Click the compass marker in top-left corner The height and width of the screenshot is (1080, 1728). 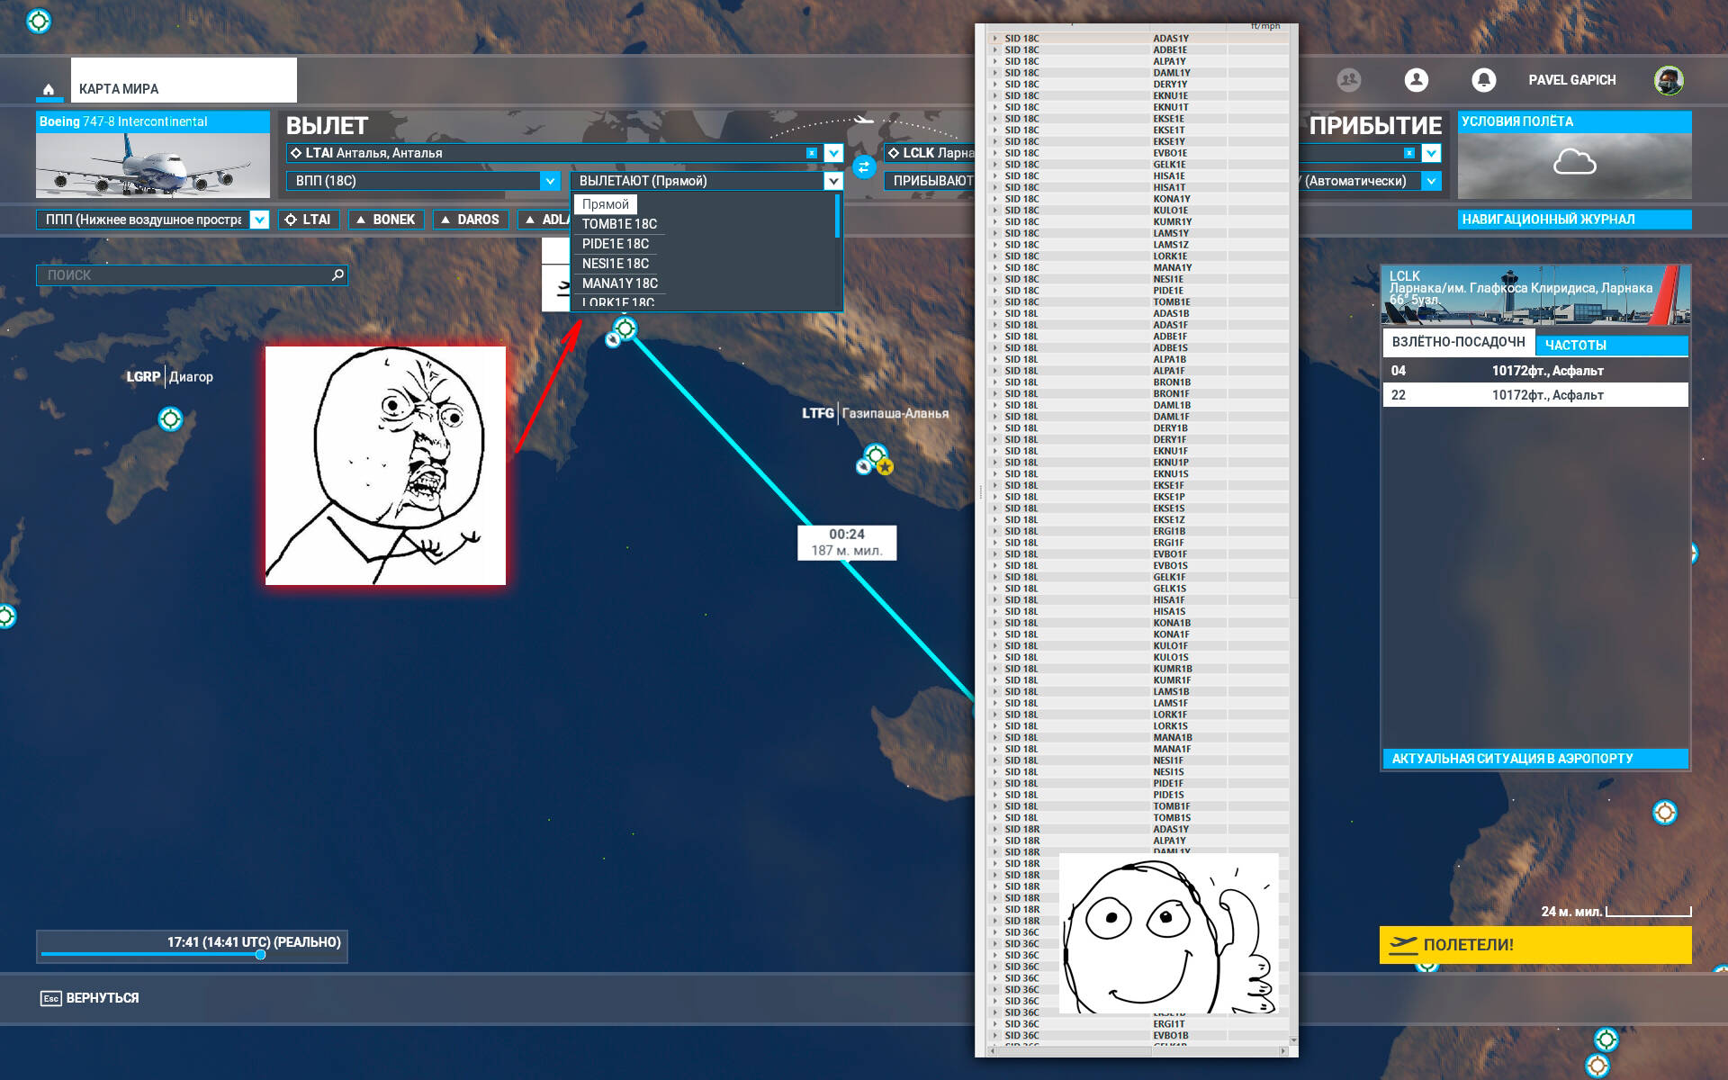tap(39, 21)
